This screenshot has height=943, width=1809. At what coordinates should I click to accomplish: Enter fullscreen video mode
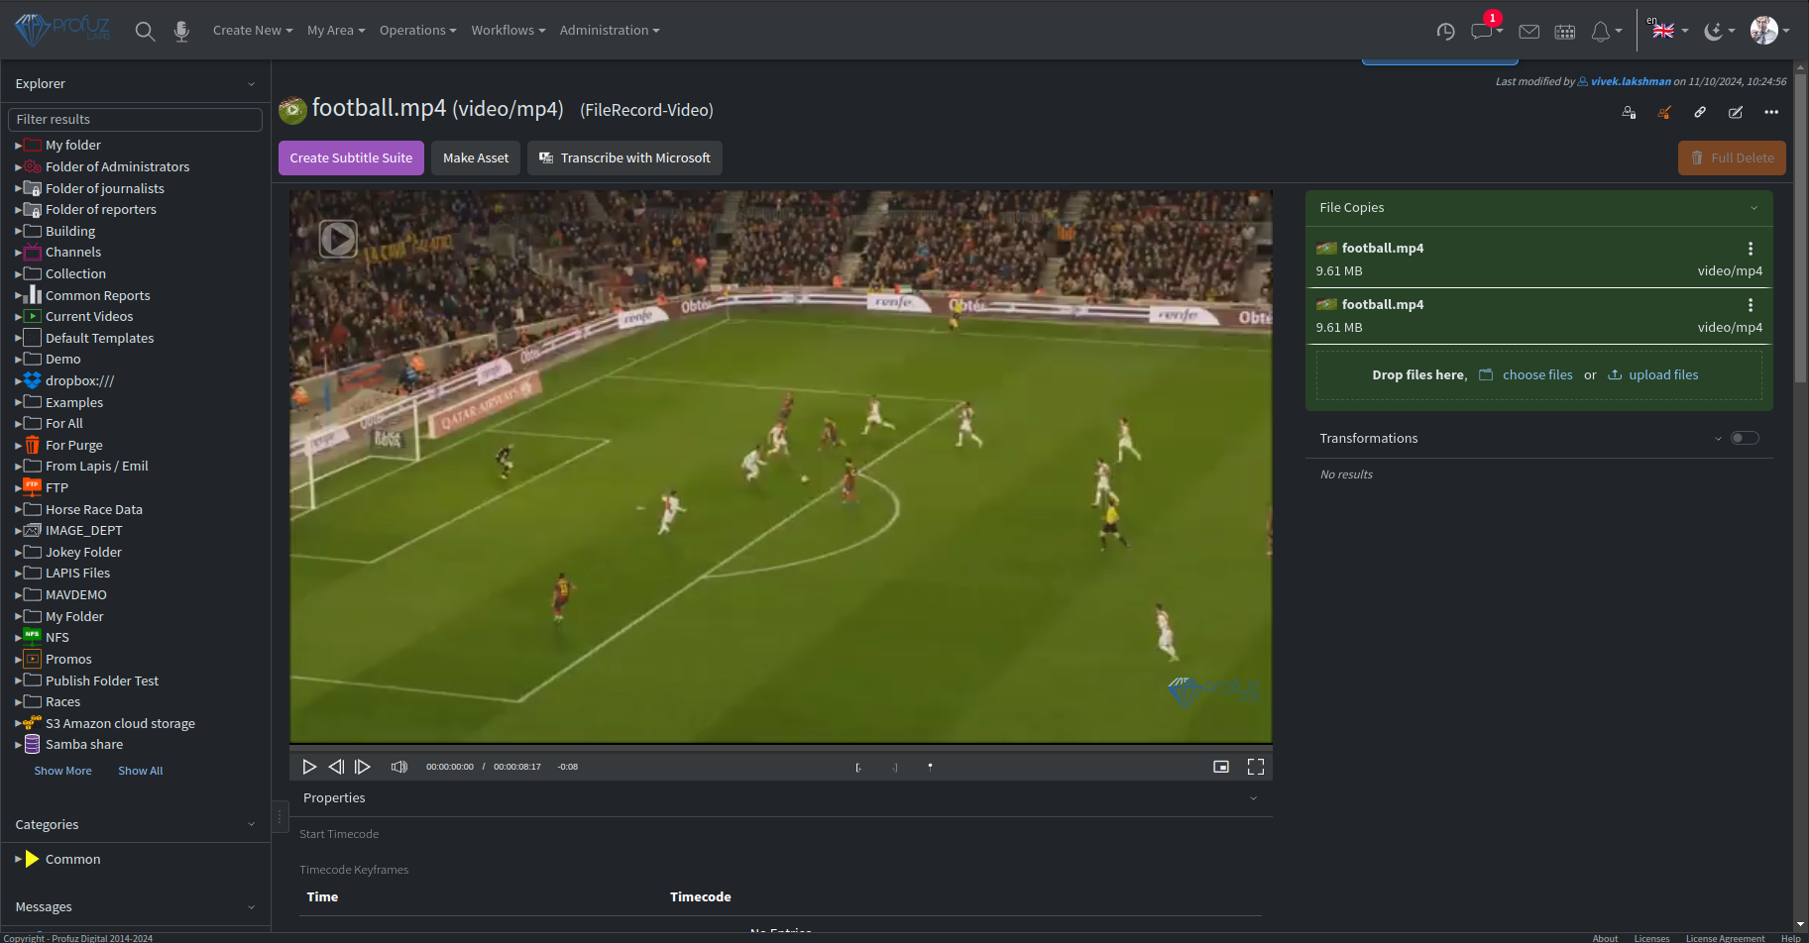1256,767
